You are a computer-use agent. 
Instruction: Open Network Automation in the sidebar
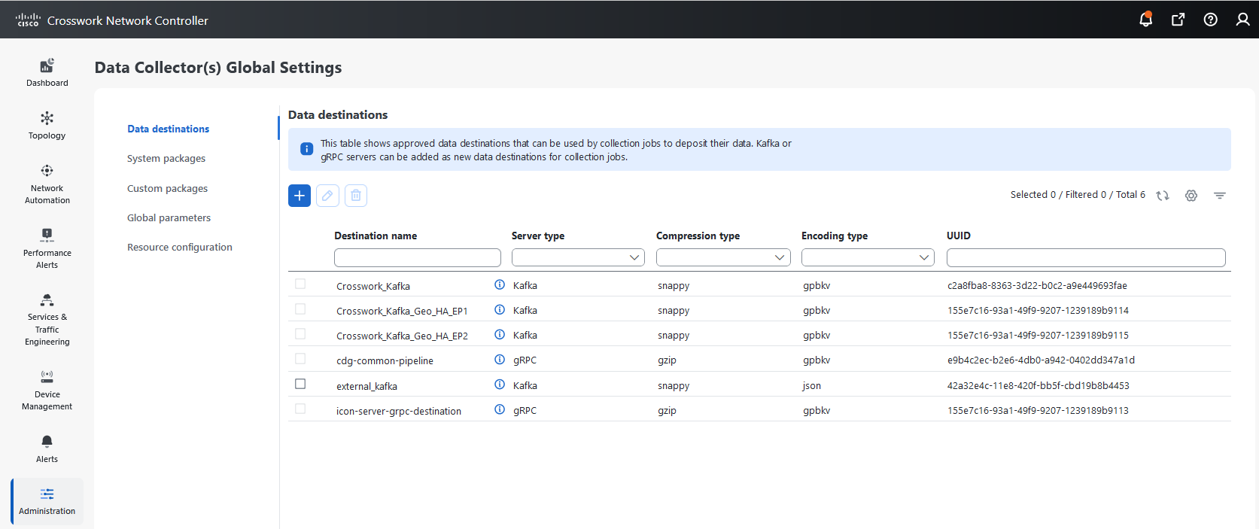[47, 184]
